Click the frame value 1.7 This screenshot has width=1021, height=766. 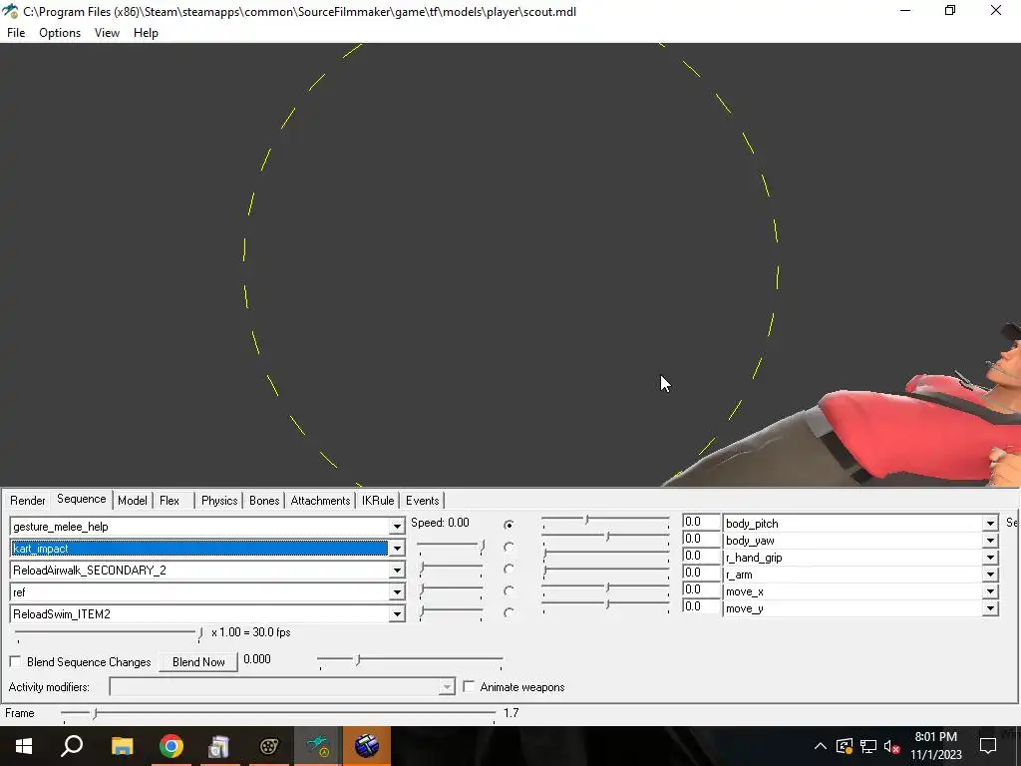511,713
